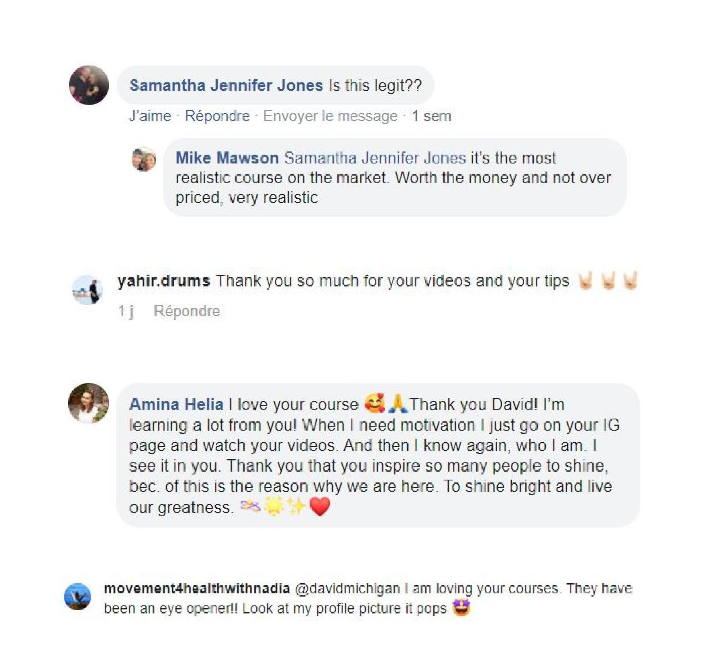The width and height of the screenshot is (702, 654).
Task: View yahir.drums profile picture
Action: [x=87, y=290]
